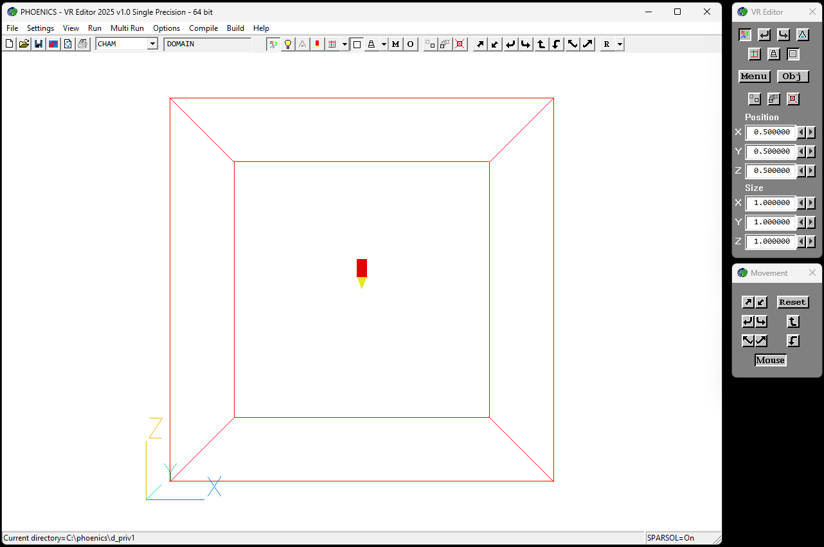The width and height of the screenshot is (824, 547).
Task: Open the CHAM dropdown list
Action: coord(153,44)
